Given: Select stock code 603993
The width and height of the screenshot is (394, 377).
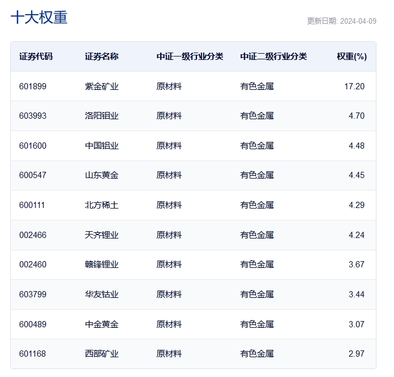Looking at the screenshot, I should (x=33, y=116).
